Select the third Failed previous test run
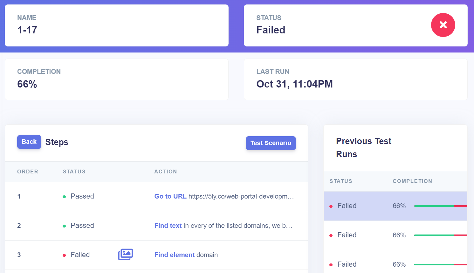The height and width of the screenshot is (273, 474). click(347, 264)
